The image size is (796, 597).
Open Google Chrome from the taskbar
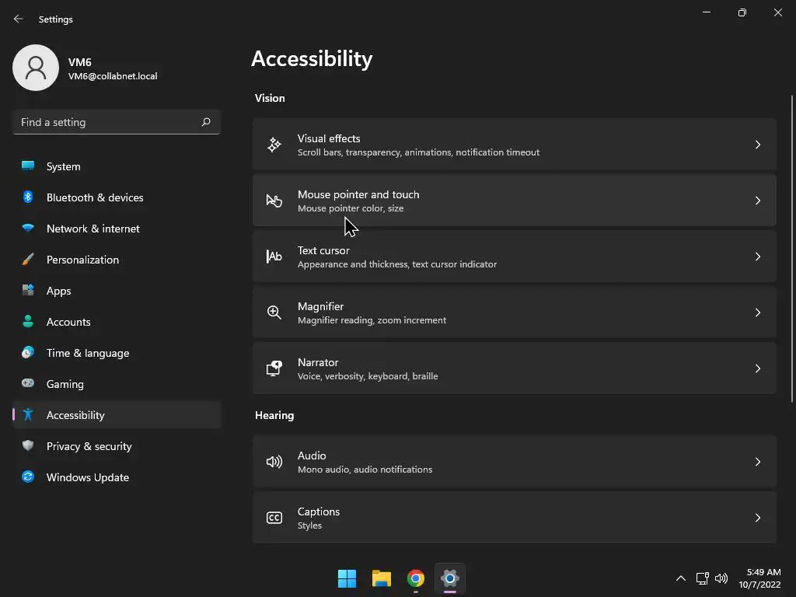[416, 578]
